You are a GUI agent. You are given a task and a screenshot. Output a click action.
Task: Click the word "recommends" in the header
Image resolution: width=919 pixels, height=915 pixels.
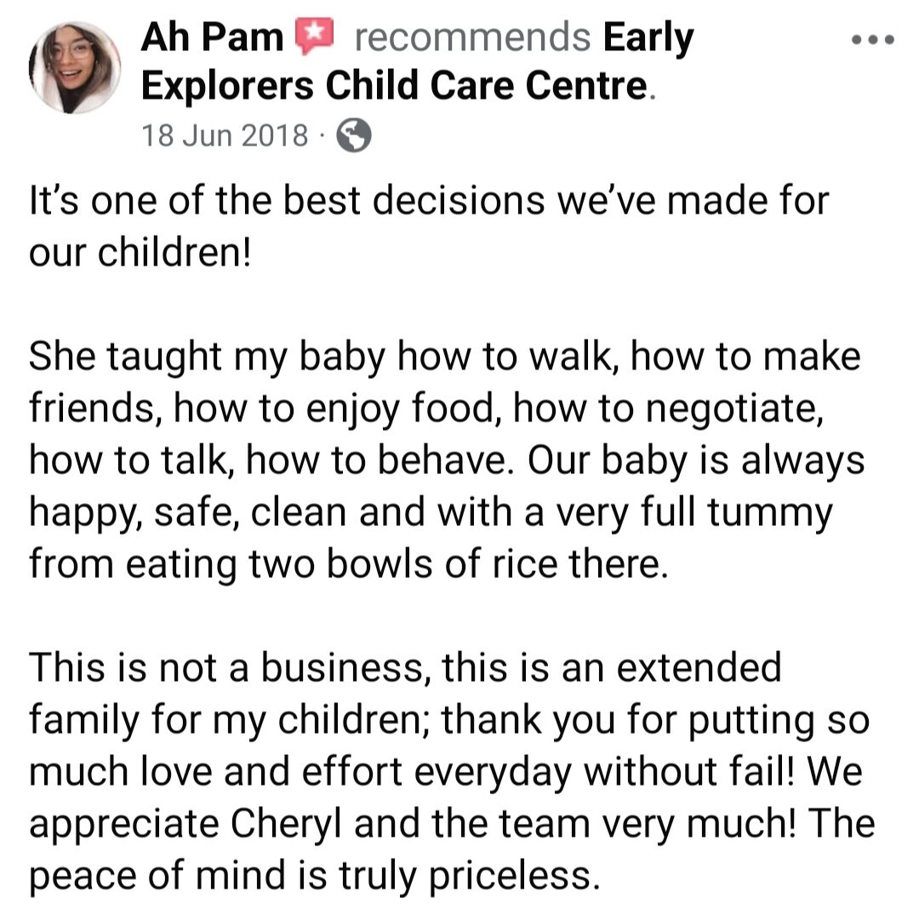(471, 38)
